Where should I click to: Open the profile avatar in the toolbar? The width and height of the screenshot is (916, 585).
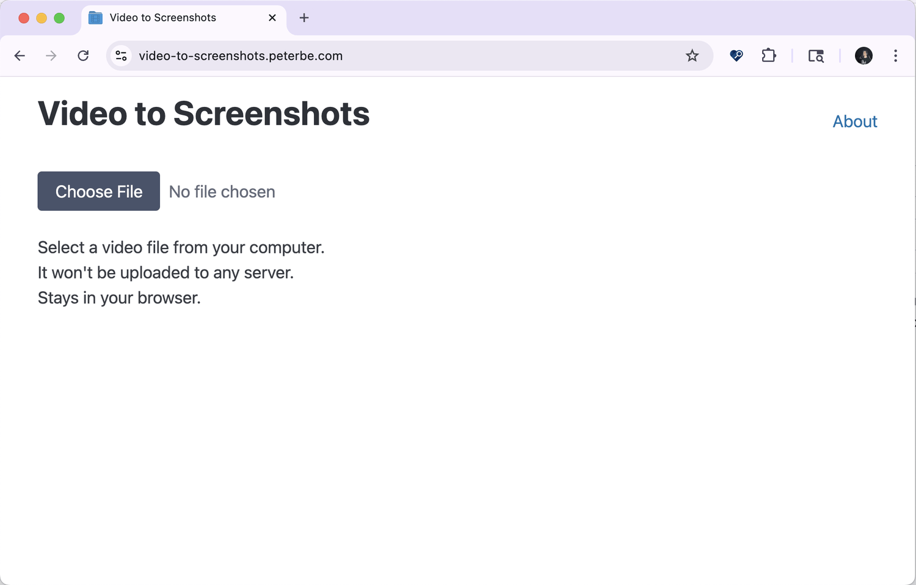[x=863, y=56]
